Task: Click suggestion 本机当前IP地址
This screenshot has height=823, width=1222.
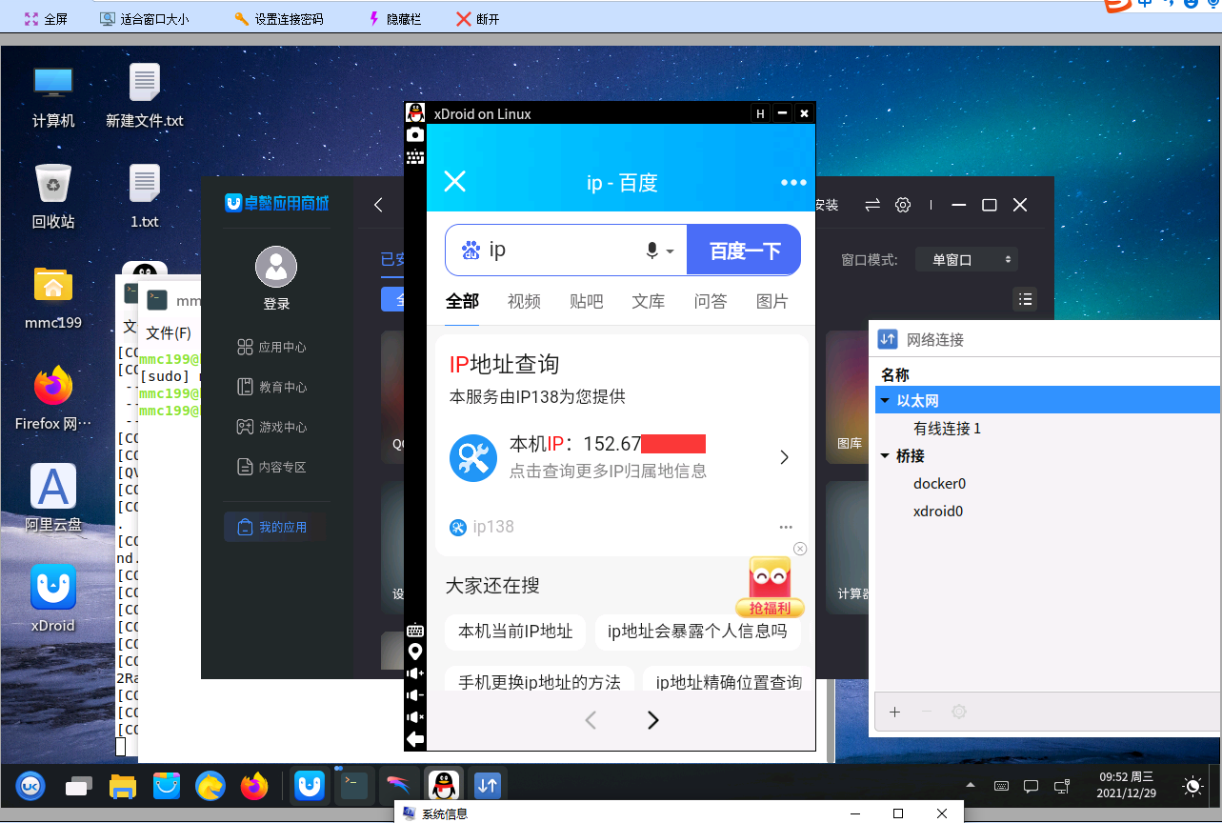Action: click(x=515, y=631)
